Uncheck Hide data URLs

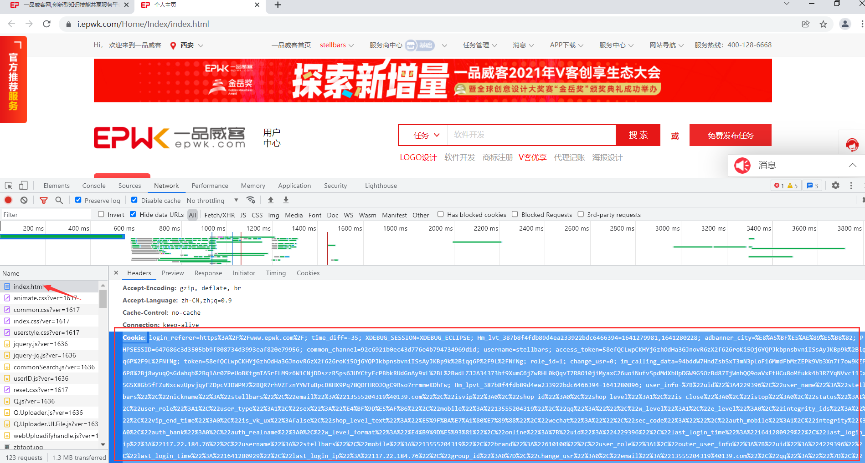click(133, 214)
